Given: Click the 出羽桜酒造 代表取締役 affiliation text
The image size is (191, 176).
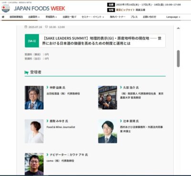Looking at the screenshot, I should 63,94.
